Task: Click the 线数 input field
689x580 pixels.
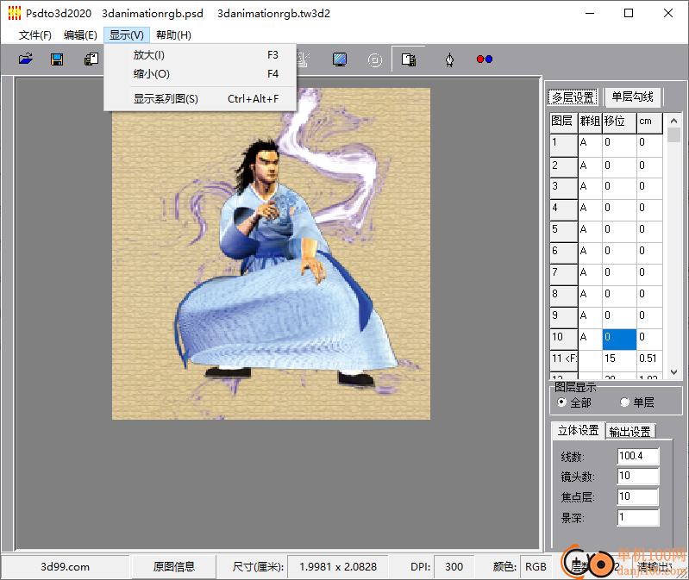Action: tap(638, 456)
